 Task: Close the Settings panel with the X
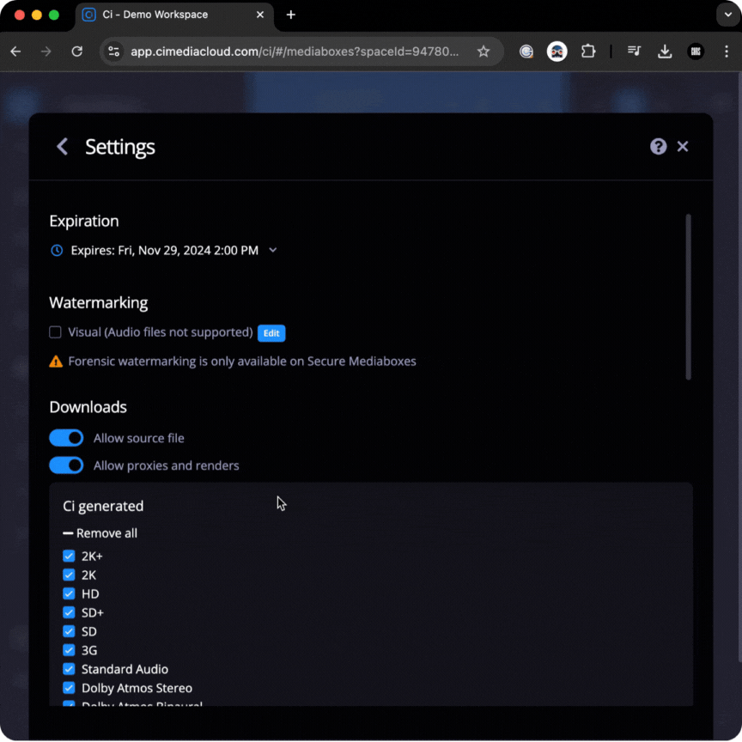pyautogui.click(x=683, y=147)
